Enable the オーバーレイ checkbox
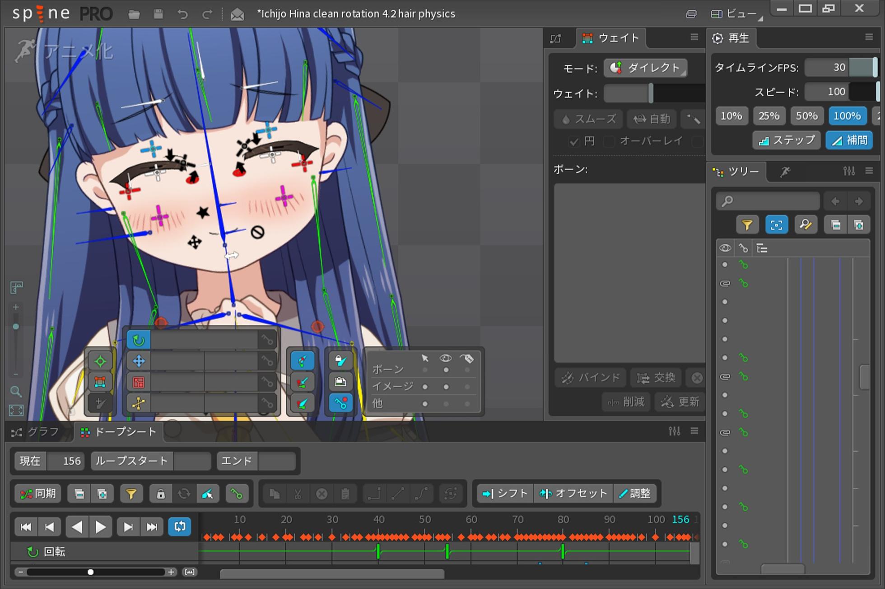Image resolution: width=885 pixels, height=589 pixels. 609,141
